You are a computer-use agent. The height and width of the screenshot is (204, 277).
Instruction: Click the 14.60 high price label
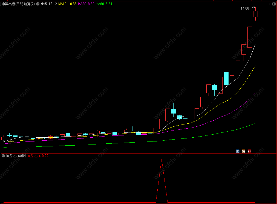pos(245,8)
